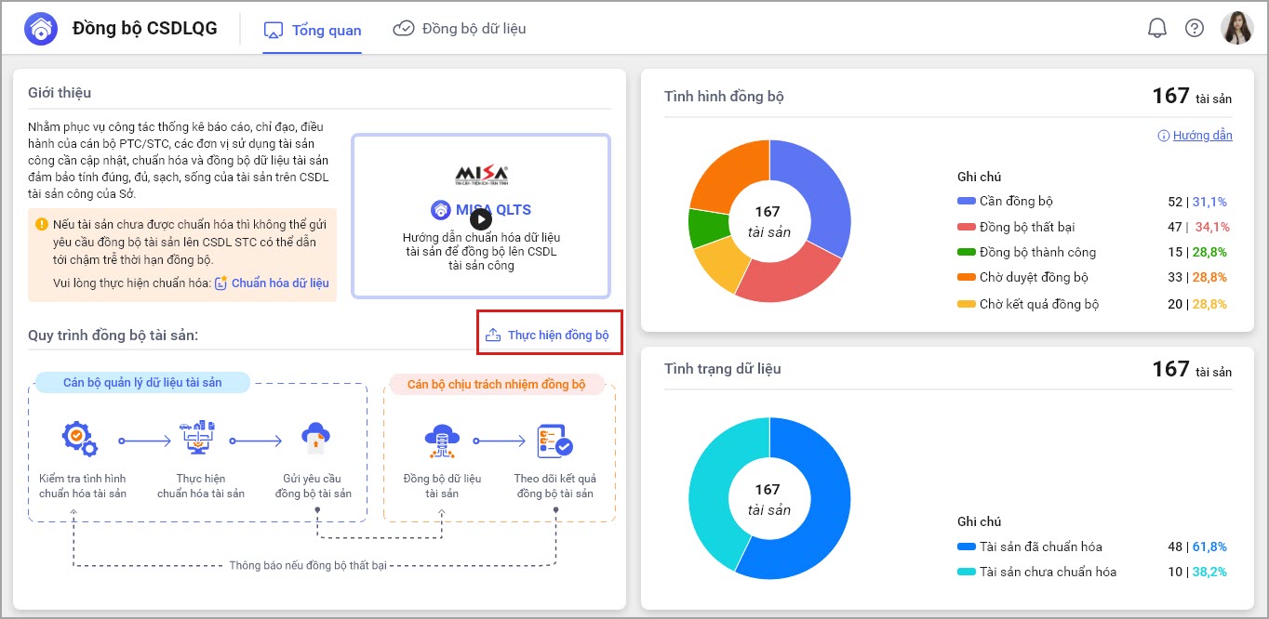The image size is (1269, 619).
Task: Click the Giới thiệu heading
Action: pyautogui.click(x=60, y=93)
